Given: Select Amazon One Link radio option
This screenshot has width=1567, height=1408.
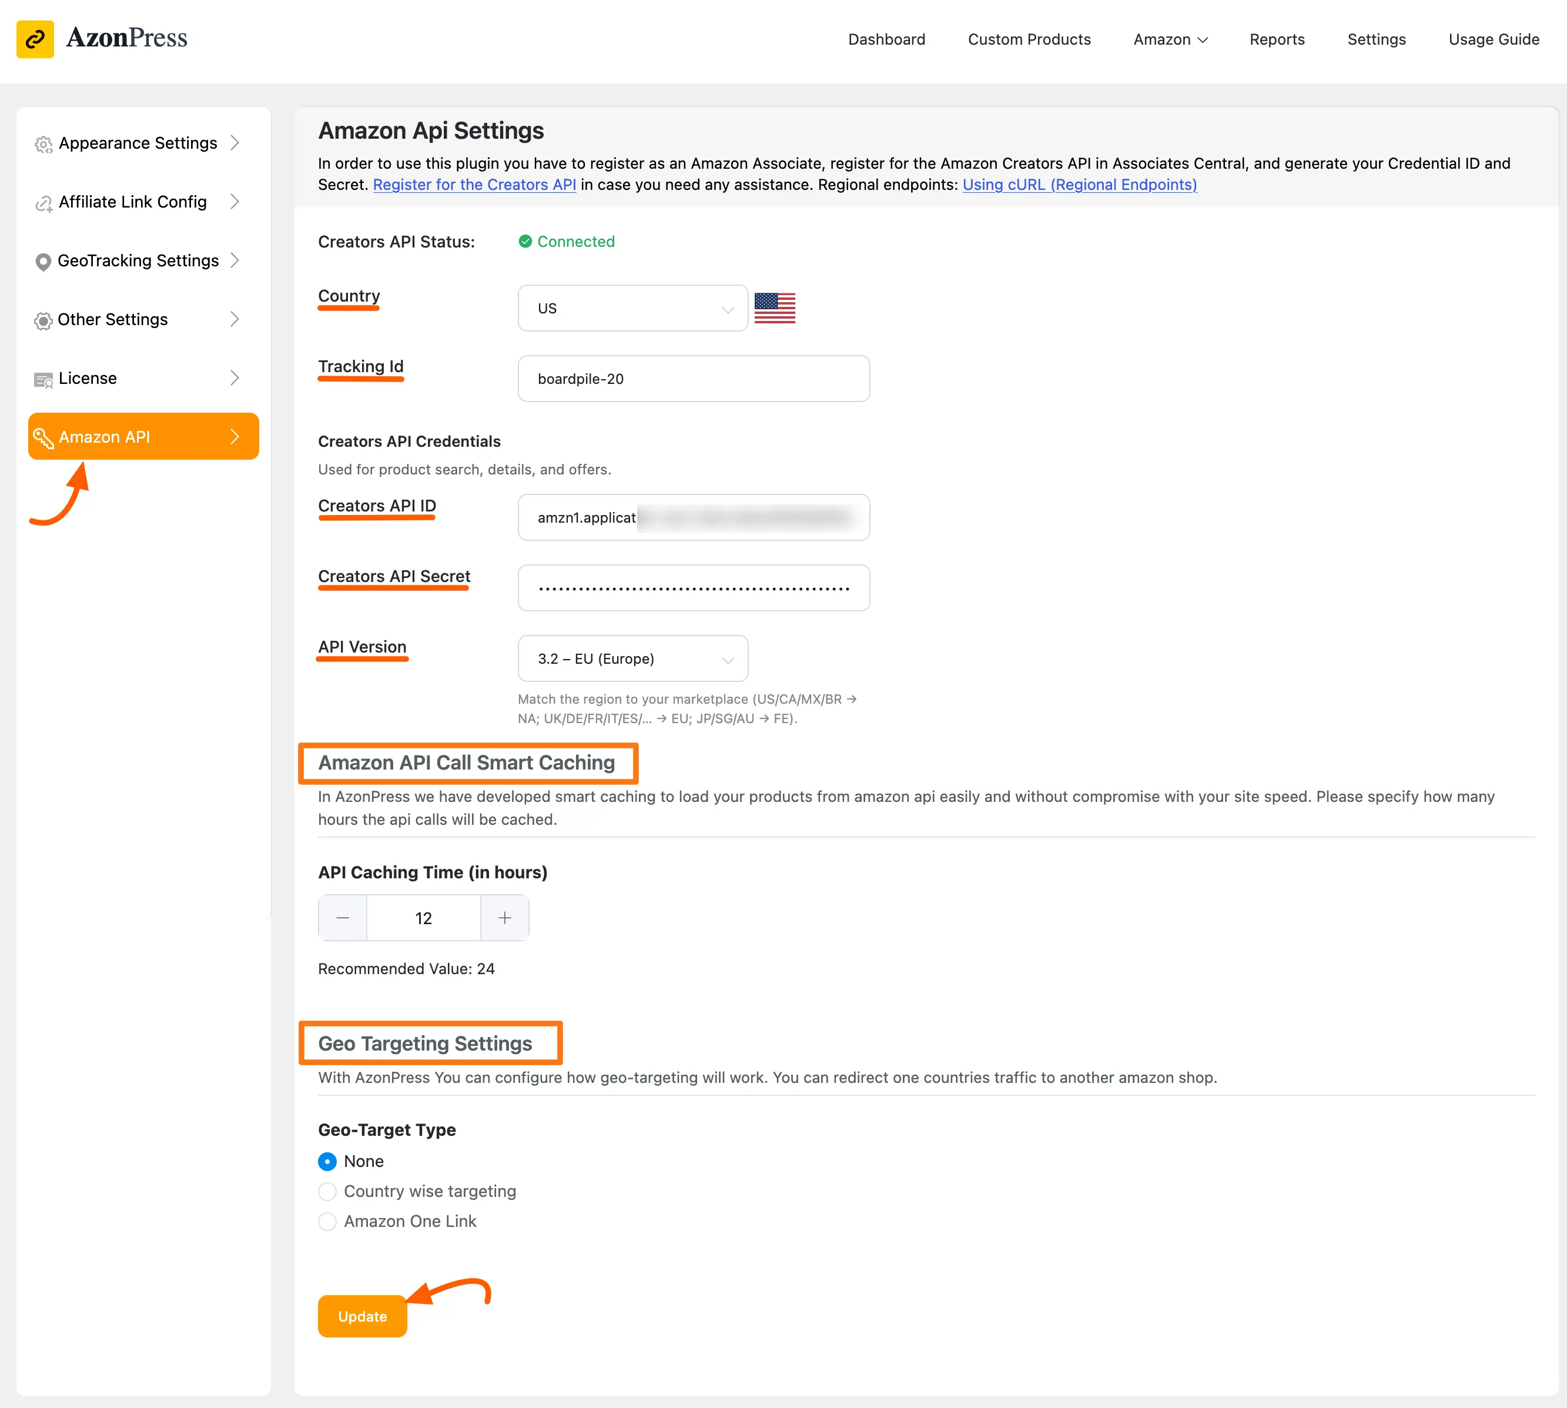Looking at the screenshot, I should point(327,1222).
